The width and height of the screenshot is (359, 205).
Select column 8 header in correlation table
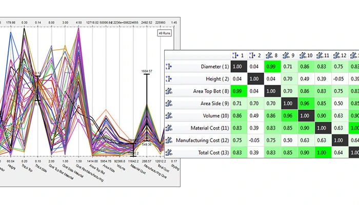(272, 55)
